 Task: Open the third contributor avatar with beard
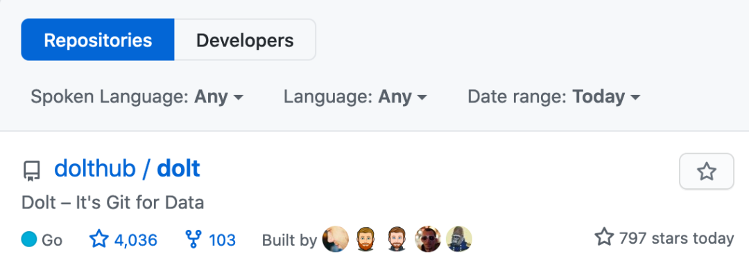coord(397,239)
